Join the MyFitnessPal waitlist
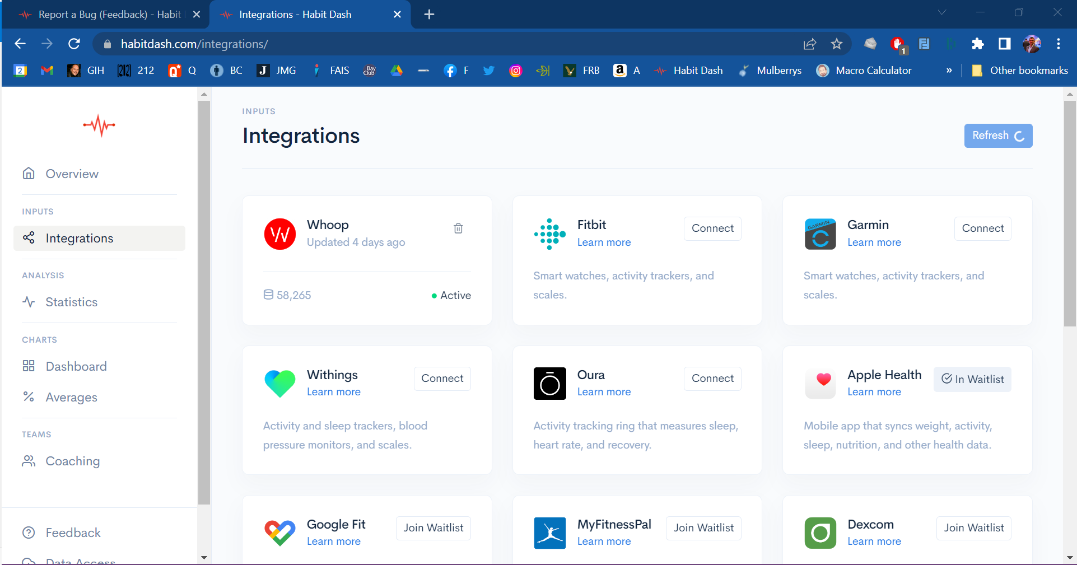 [x=703, y=528]
